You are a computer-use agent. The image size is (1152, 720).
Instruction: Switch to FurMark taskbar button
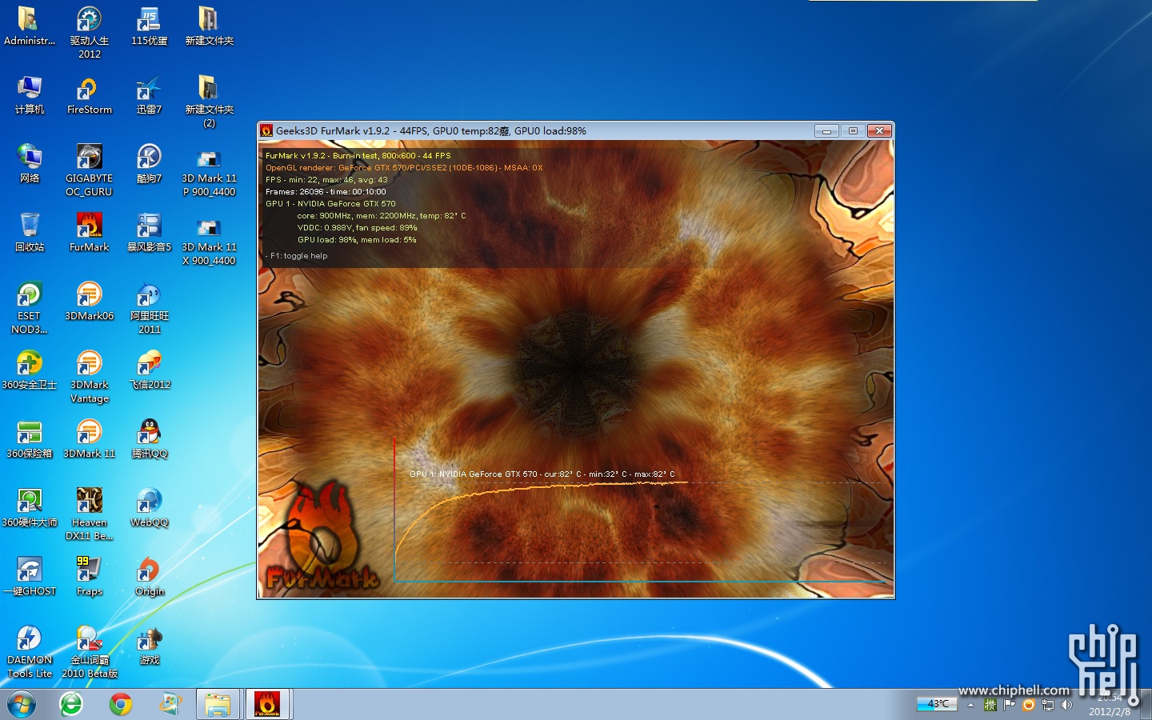tap(267, 704)
